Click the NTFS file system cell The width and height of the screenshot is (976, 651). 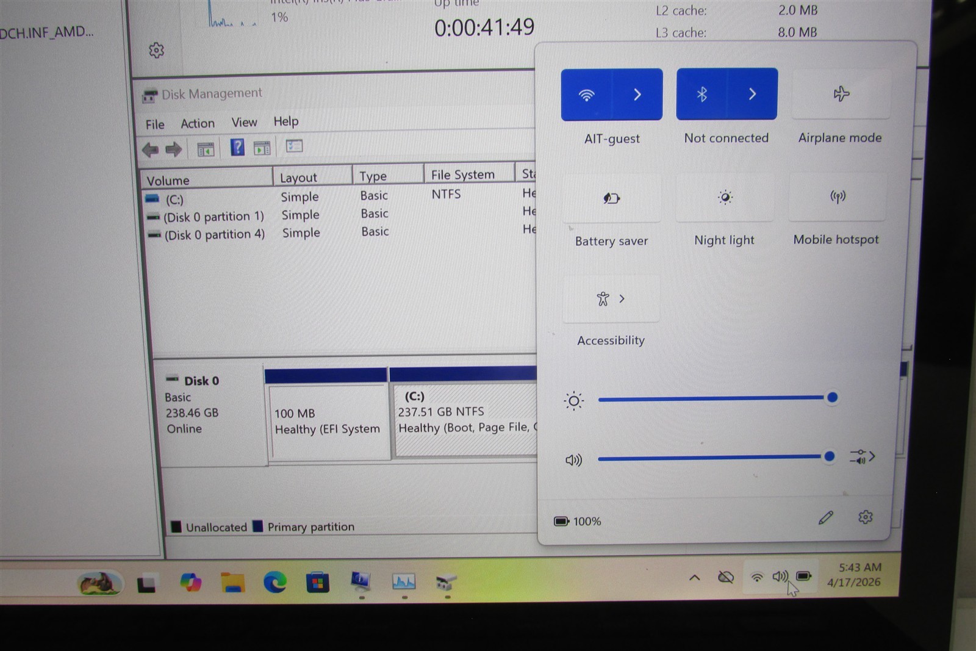pyautogui.click(x=446, y=194)
